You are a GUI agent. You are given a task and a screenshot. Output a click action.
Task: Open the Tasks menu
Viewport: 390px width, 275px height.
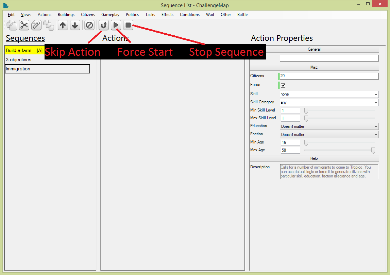(150, 14)
